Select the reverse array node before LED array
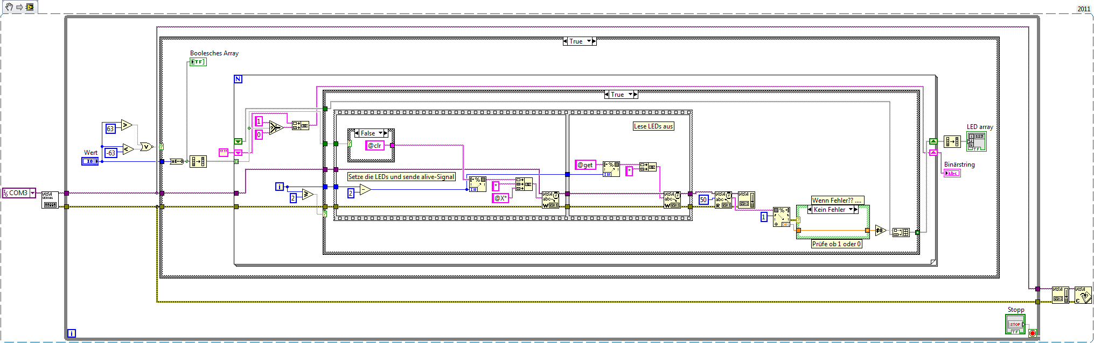Image resolution: width=1094 pixels, height=343 pixels. pos(952,142)
